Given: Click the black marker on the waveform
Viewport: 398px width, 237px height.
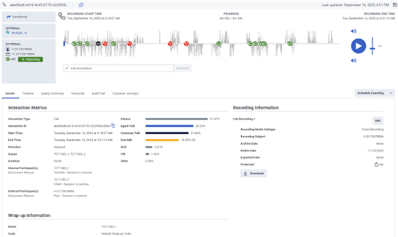Looking at the screenshot, I should [x=98, y=43].
